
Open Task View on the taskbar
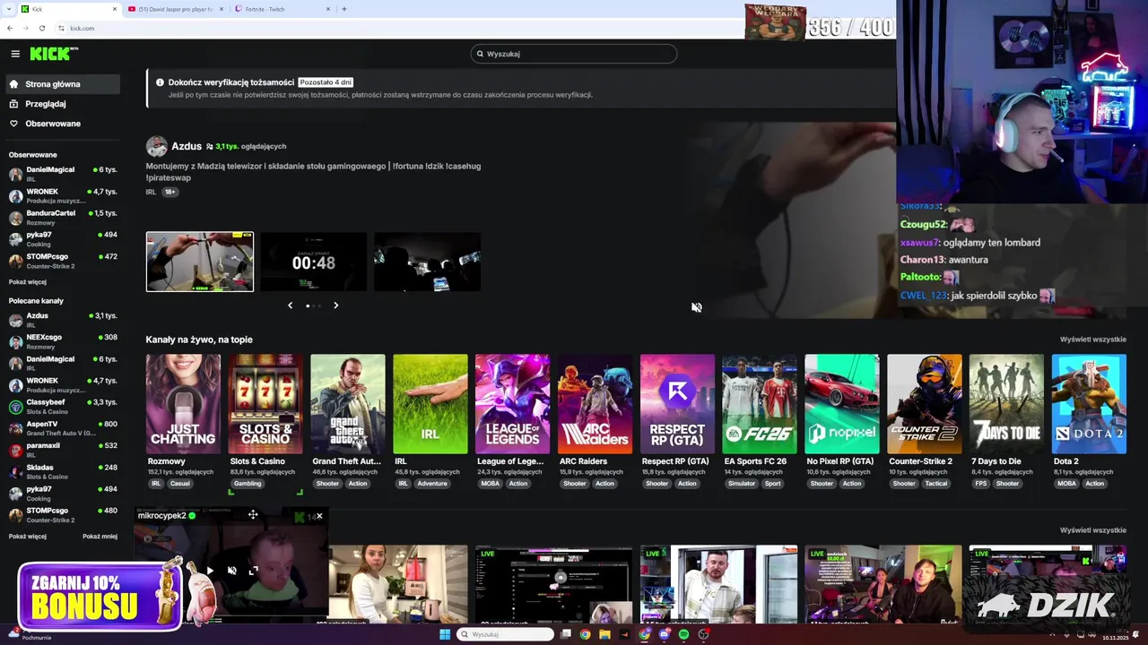(566, 634)
